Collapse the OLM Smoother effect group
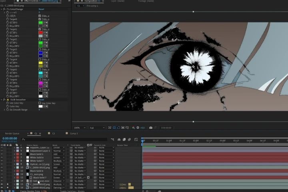The width and height of the screenshot is (288, 192). (x=2, y=100)
